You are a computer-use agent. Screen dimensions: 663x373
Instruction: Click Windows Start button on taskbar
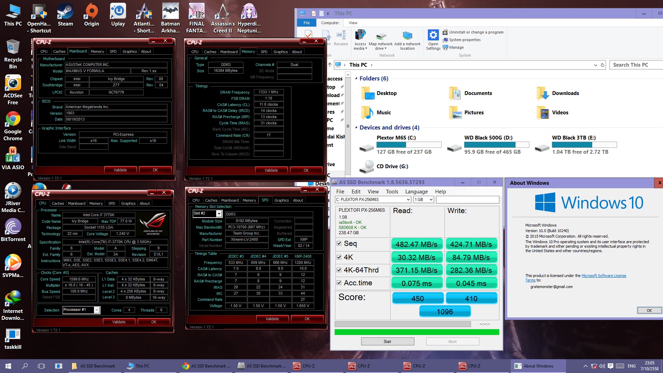tap(8, 366)
